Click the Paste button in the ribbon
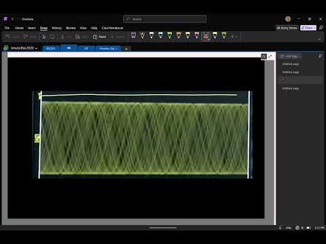Screen dimensions: 326x244 click(x=100, y=37)
